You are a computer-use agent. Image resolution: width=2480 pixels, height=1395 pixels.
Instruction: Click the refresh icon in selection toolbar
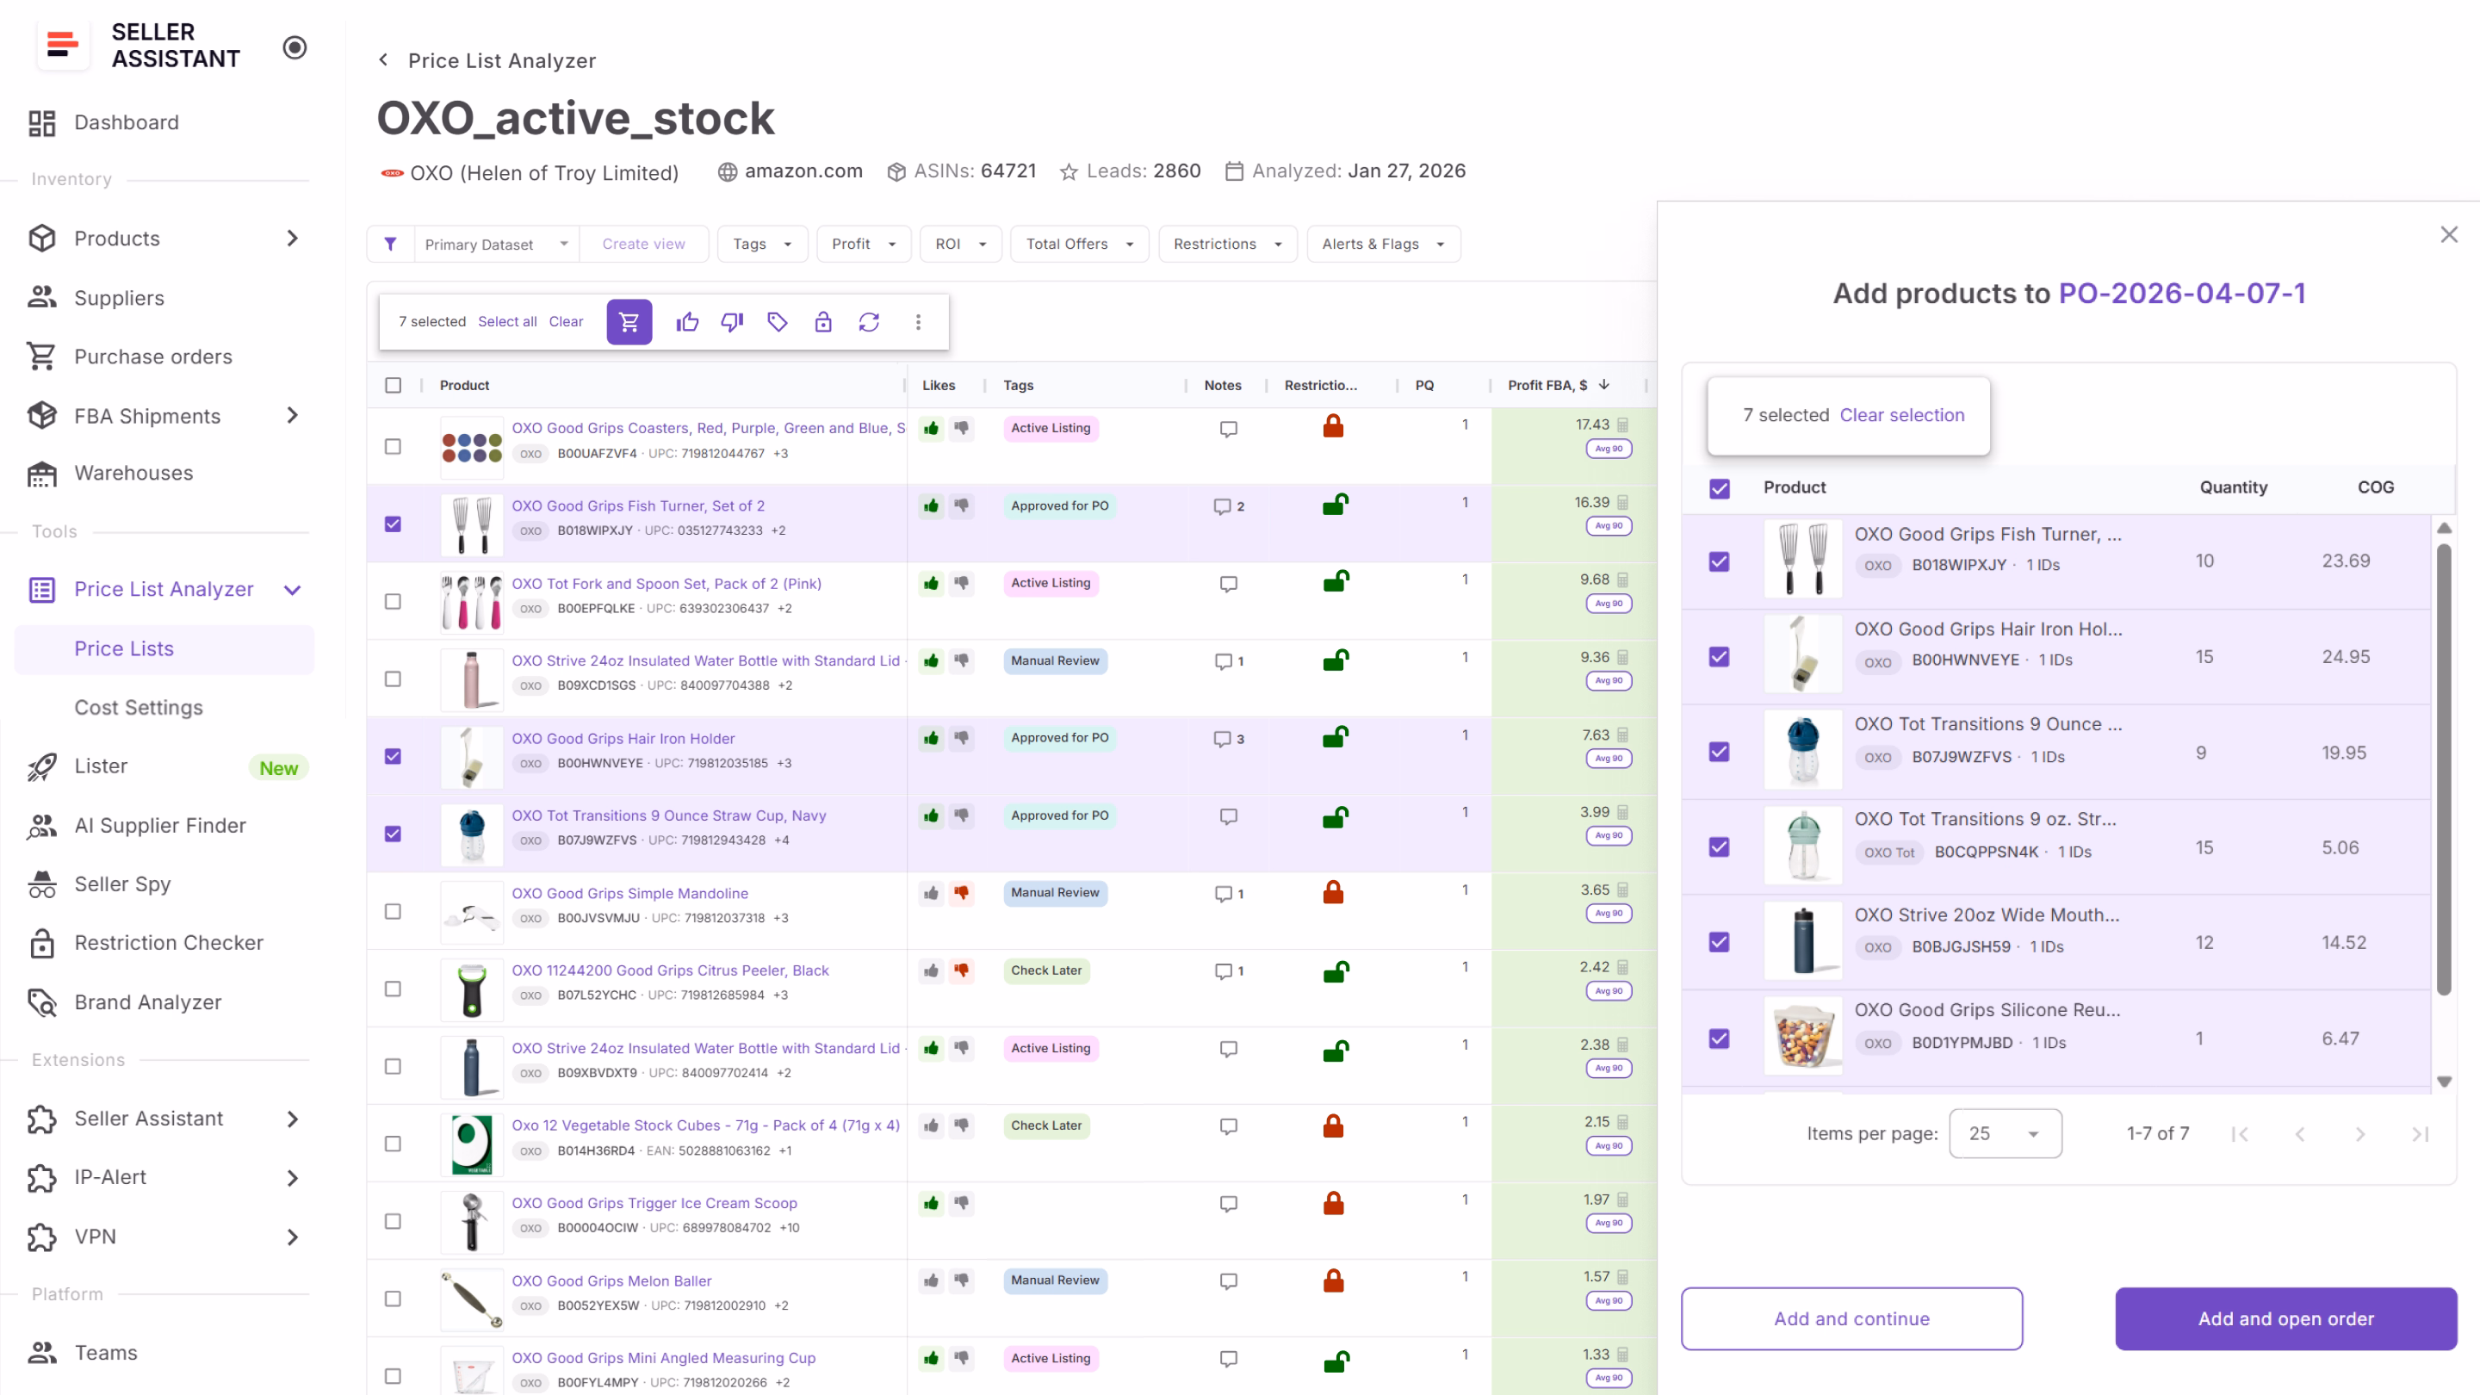[x=868, y=321]
